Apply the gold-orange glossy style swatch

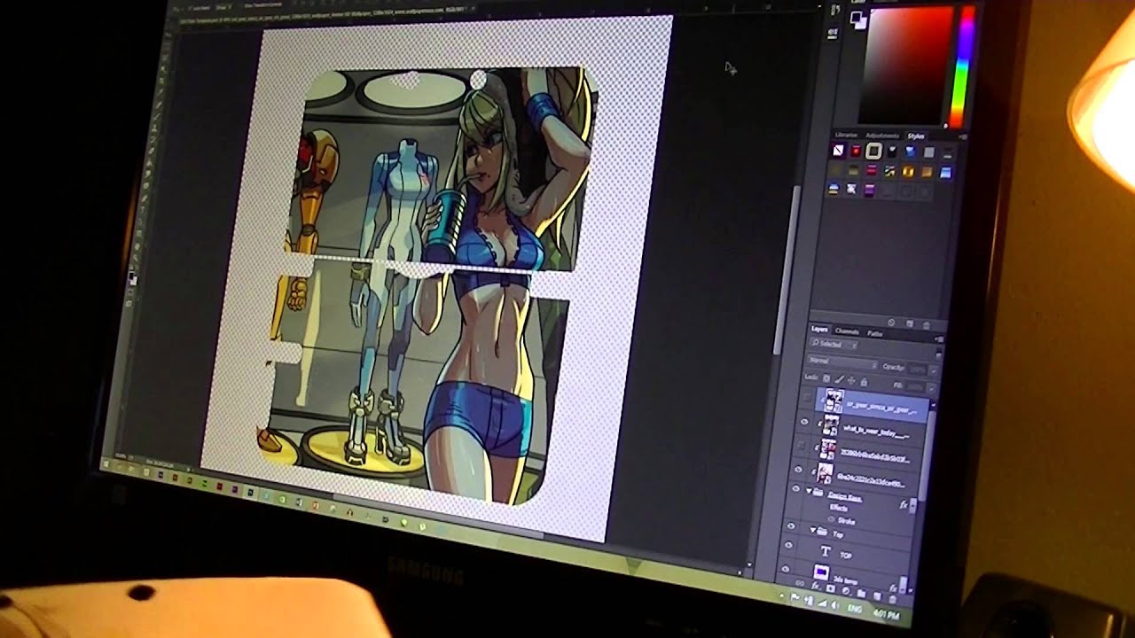pos(908,171)
